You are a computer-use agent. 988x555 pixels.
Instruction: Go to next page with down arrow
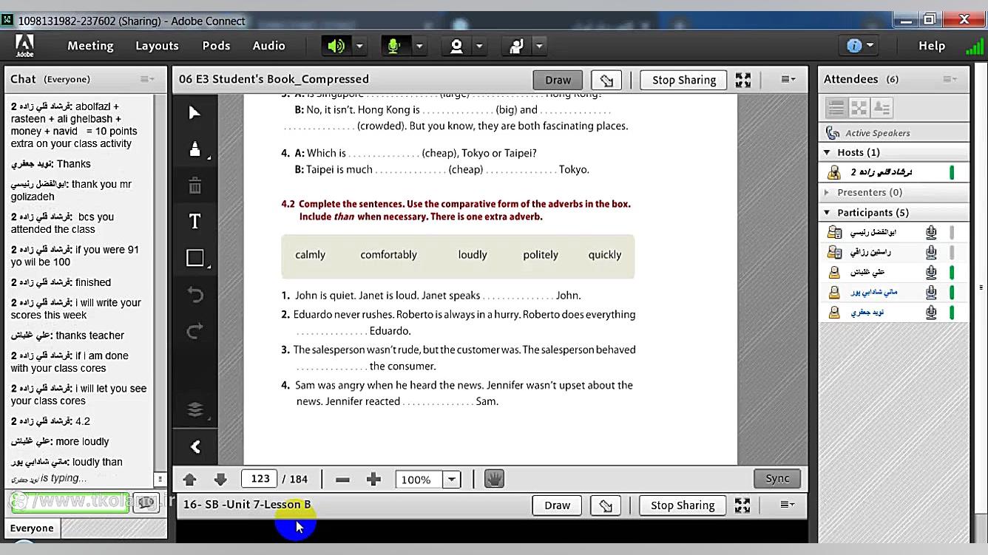pyautogui.click(x=220, y=479)
